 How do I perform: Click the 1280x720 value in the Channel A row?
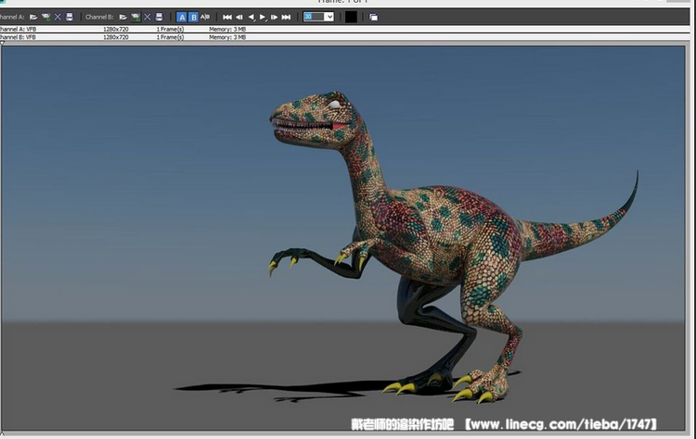(116, 30)
